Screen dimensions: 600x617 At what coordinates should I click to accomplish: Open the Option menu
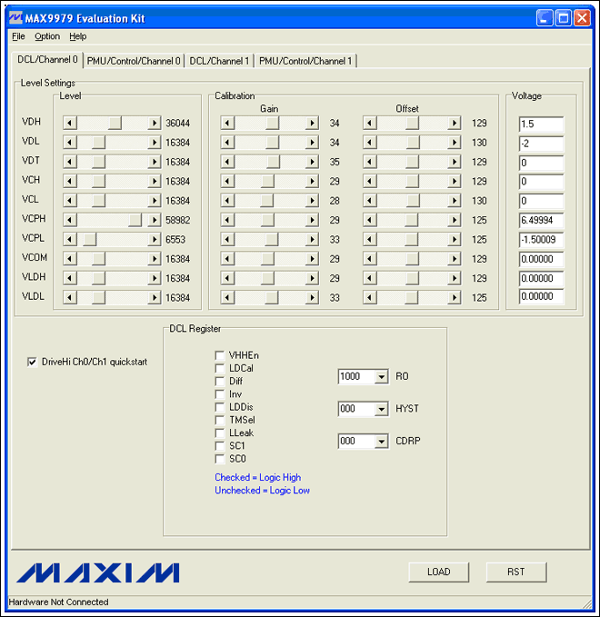tap(47, 36)
